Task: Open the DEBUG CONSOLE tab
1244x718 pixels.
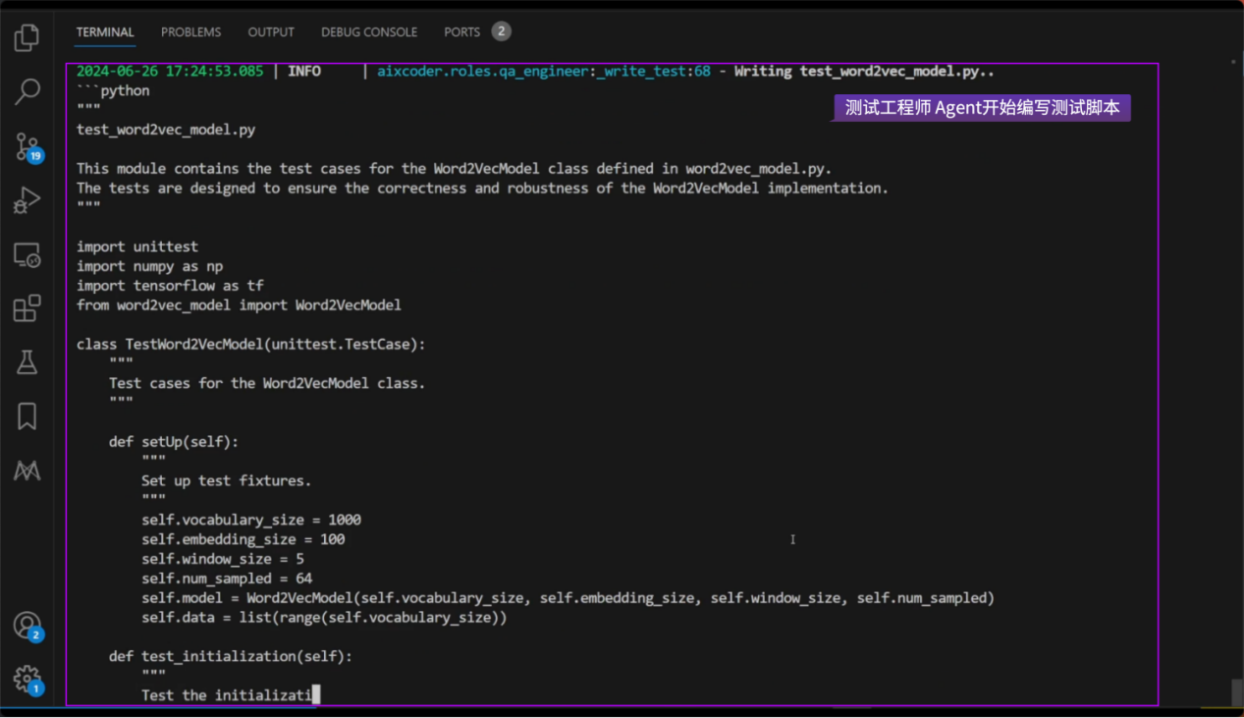Action: click(x=369, y=32)
